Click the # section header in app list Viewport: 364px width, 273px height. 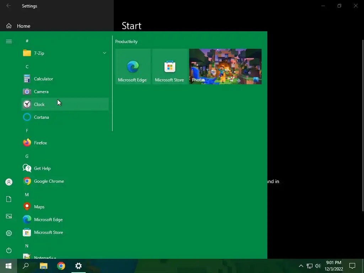(x=27, y=41)
